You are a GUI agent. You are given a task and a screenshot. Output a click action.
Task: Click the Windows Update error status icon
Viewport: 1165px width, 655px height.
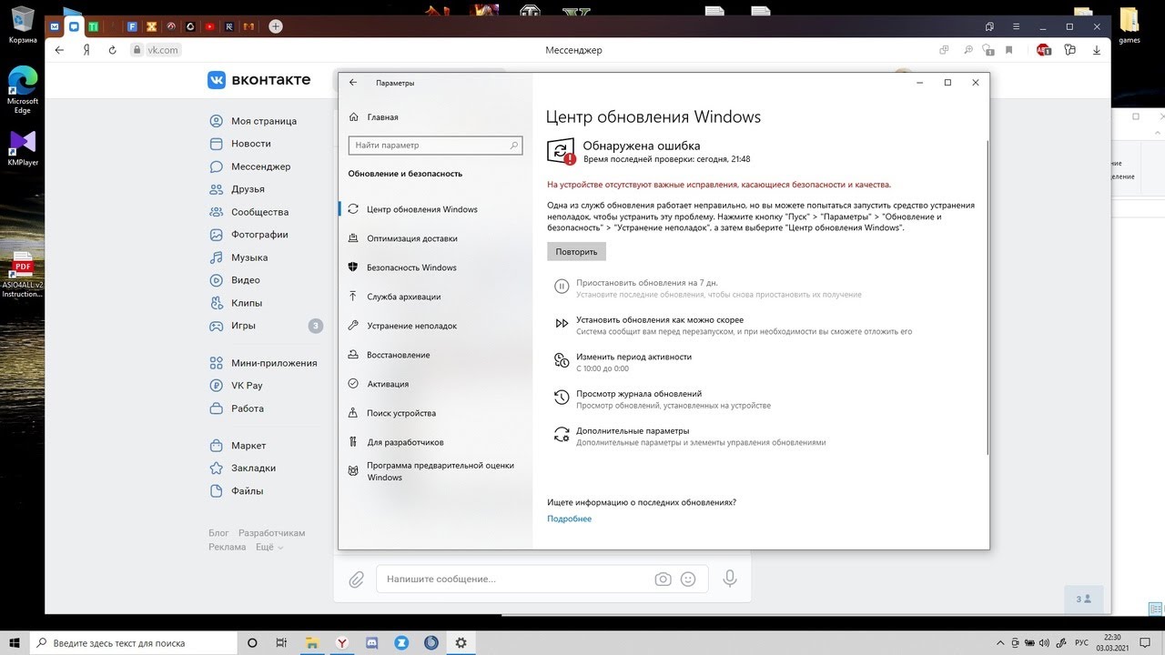[x=562, y=151]
